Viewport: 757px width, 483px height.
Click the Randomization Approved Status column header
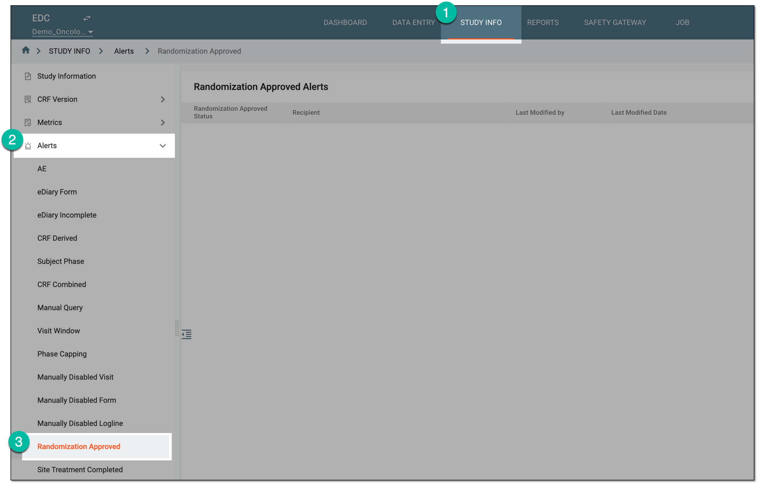click(230, 113)
